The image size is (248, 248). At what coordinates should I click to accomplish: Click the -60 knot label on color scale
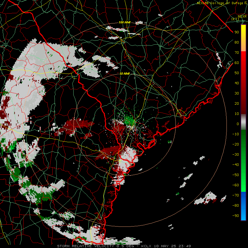coord(236,185)
